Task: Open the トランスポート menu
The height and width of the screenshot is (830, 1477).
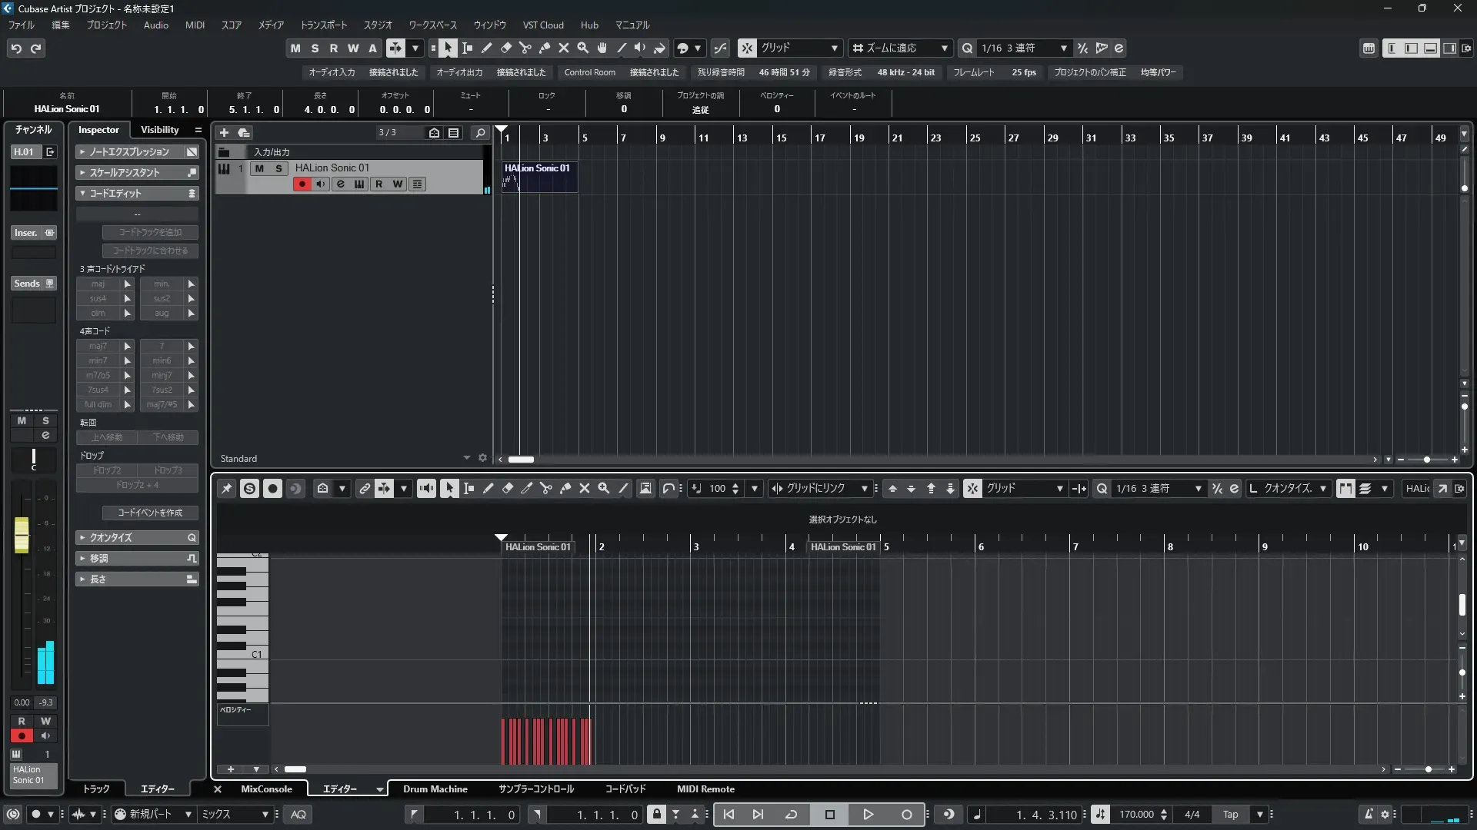Action: coord(323,25)
